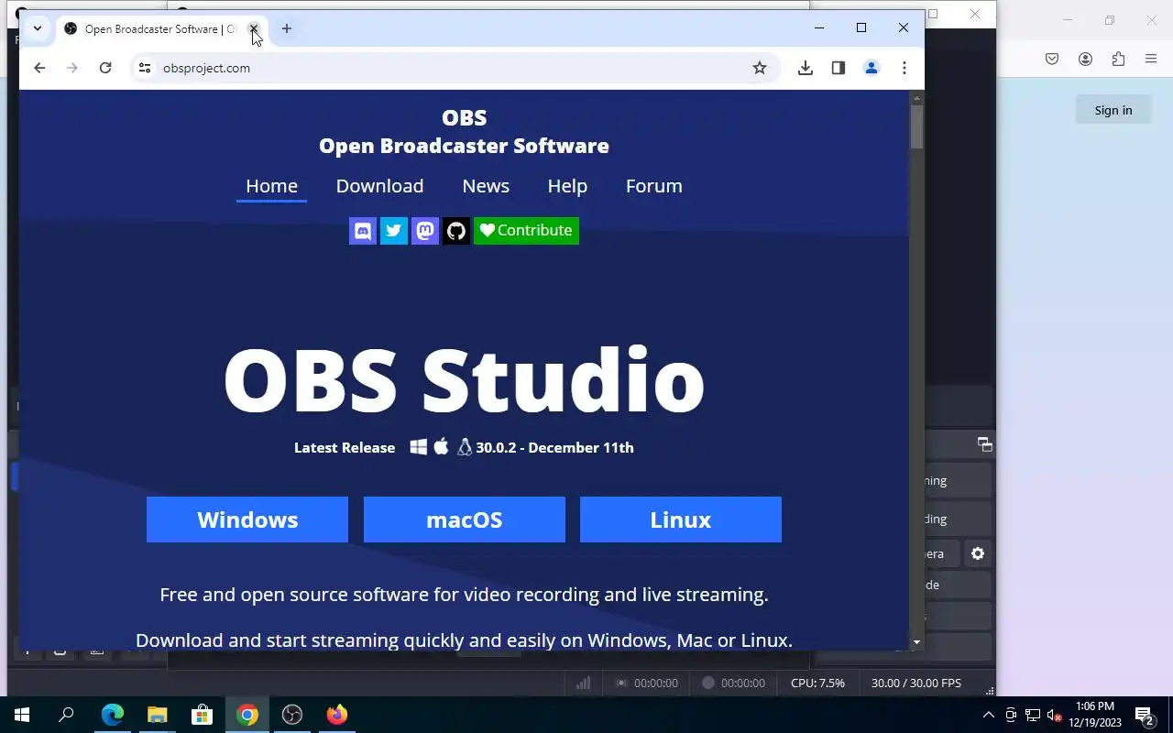Click the OBS network signal status icon
The image size is (1173, 733).
(x=583, y=683)
